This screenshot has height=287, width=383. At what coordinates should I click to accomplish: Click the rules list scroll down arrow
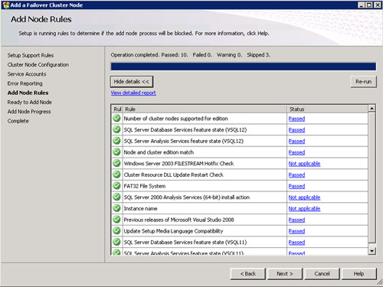372,251
